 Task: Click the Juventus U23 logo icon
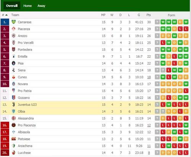[13, 104]
